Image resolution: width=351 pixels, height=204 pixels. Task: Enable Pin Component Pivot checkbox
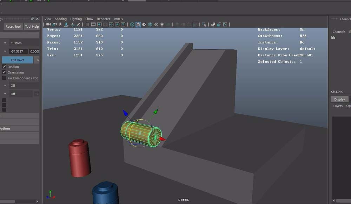4,78
